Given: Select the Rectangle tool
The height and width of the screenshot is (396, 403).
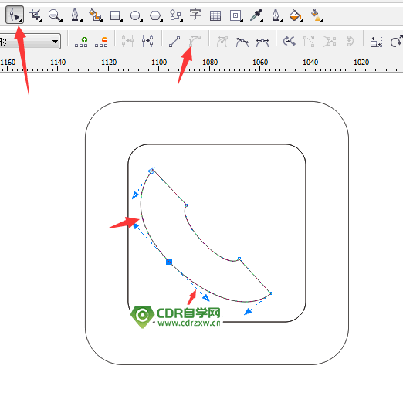Looking at the screenshot, I should [x=116, y=15].
